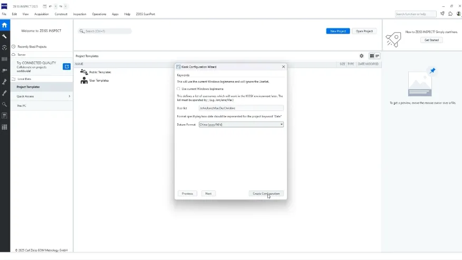Open the Construct menu
The width and height of the screenshot is (462, 260).
pyautogui.click(x=61, y=14)
